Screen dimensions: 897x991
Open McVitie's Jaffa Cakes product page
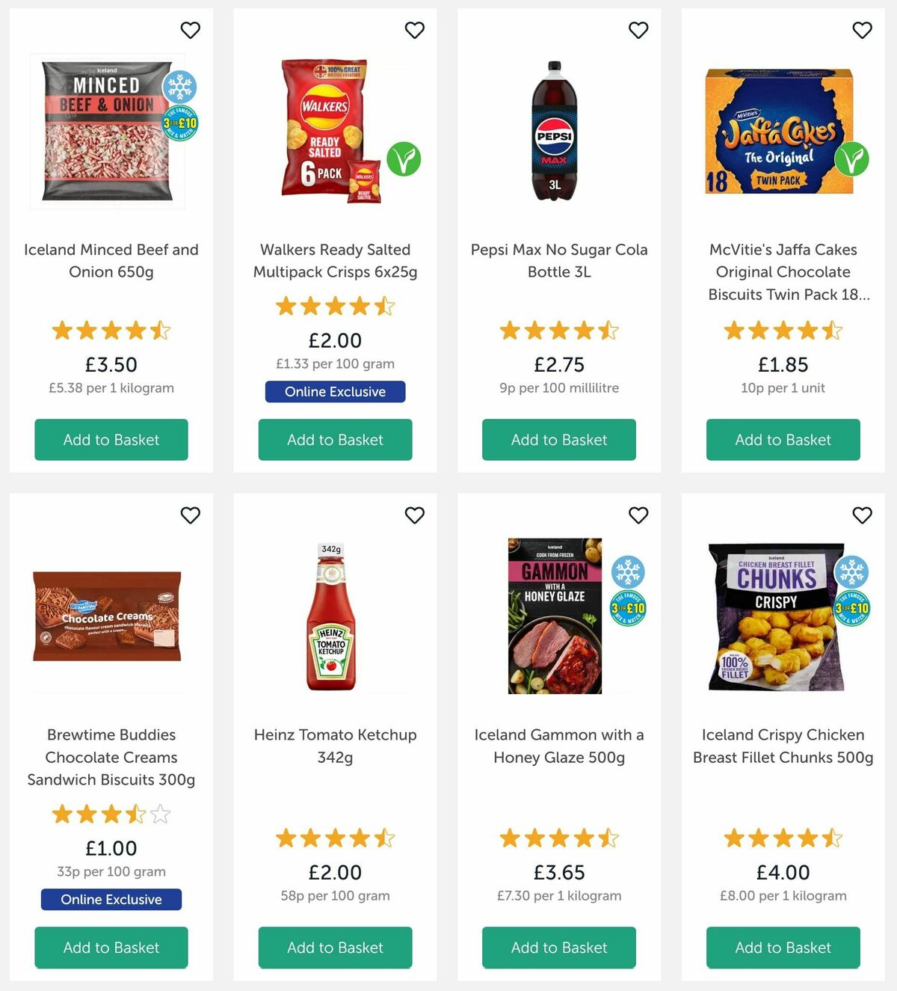coord(782,271)
